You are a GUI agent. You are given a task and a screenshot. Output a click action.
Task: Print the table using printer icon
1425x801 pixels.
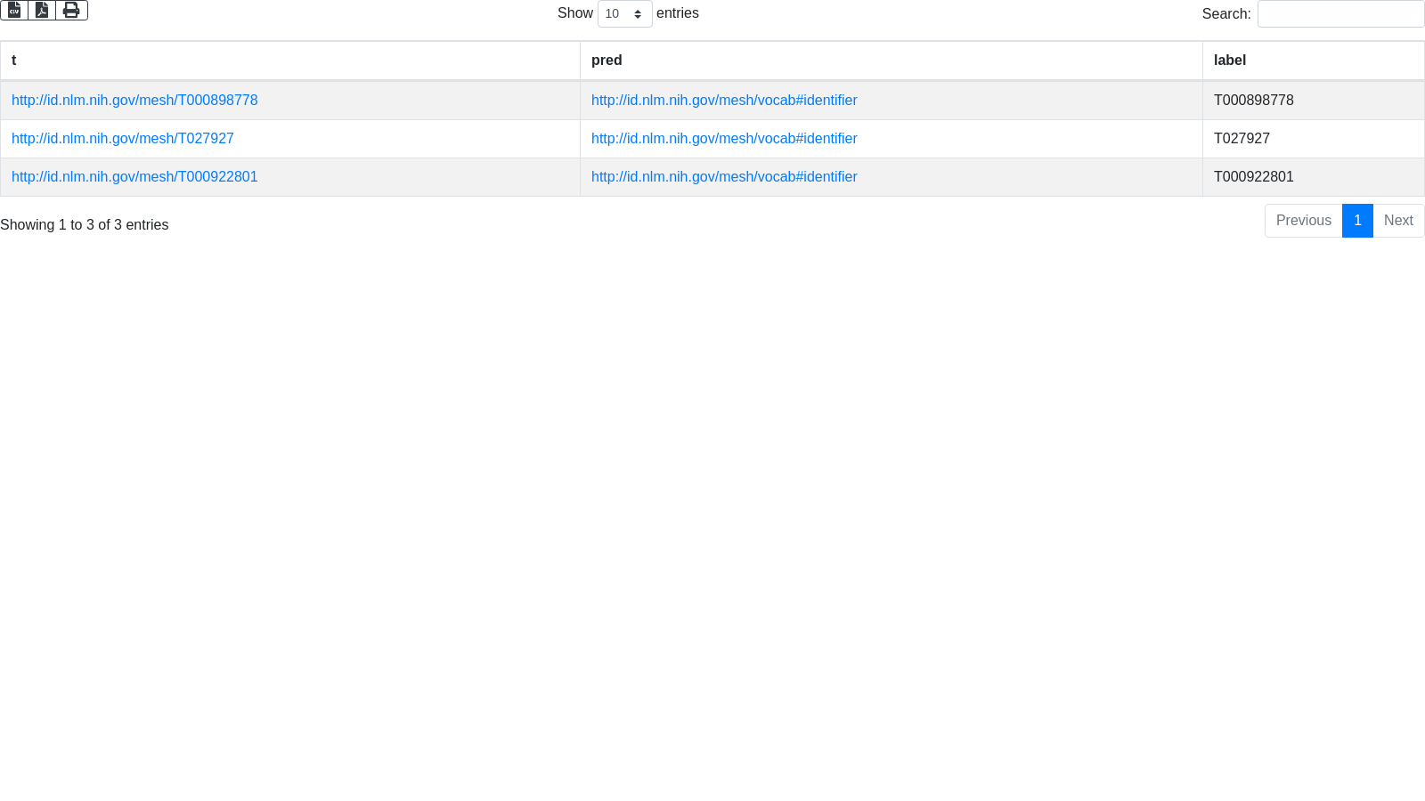point(71,10)
